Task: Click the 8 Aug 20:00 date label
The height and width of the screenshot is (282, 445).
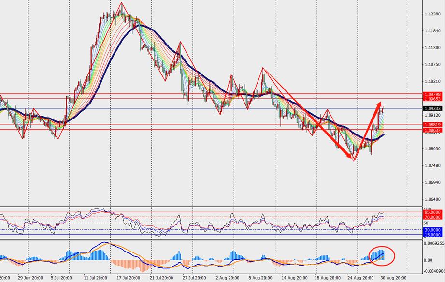Action: pos(260,278)
